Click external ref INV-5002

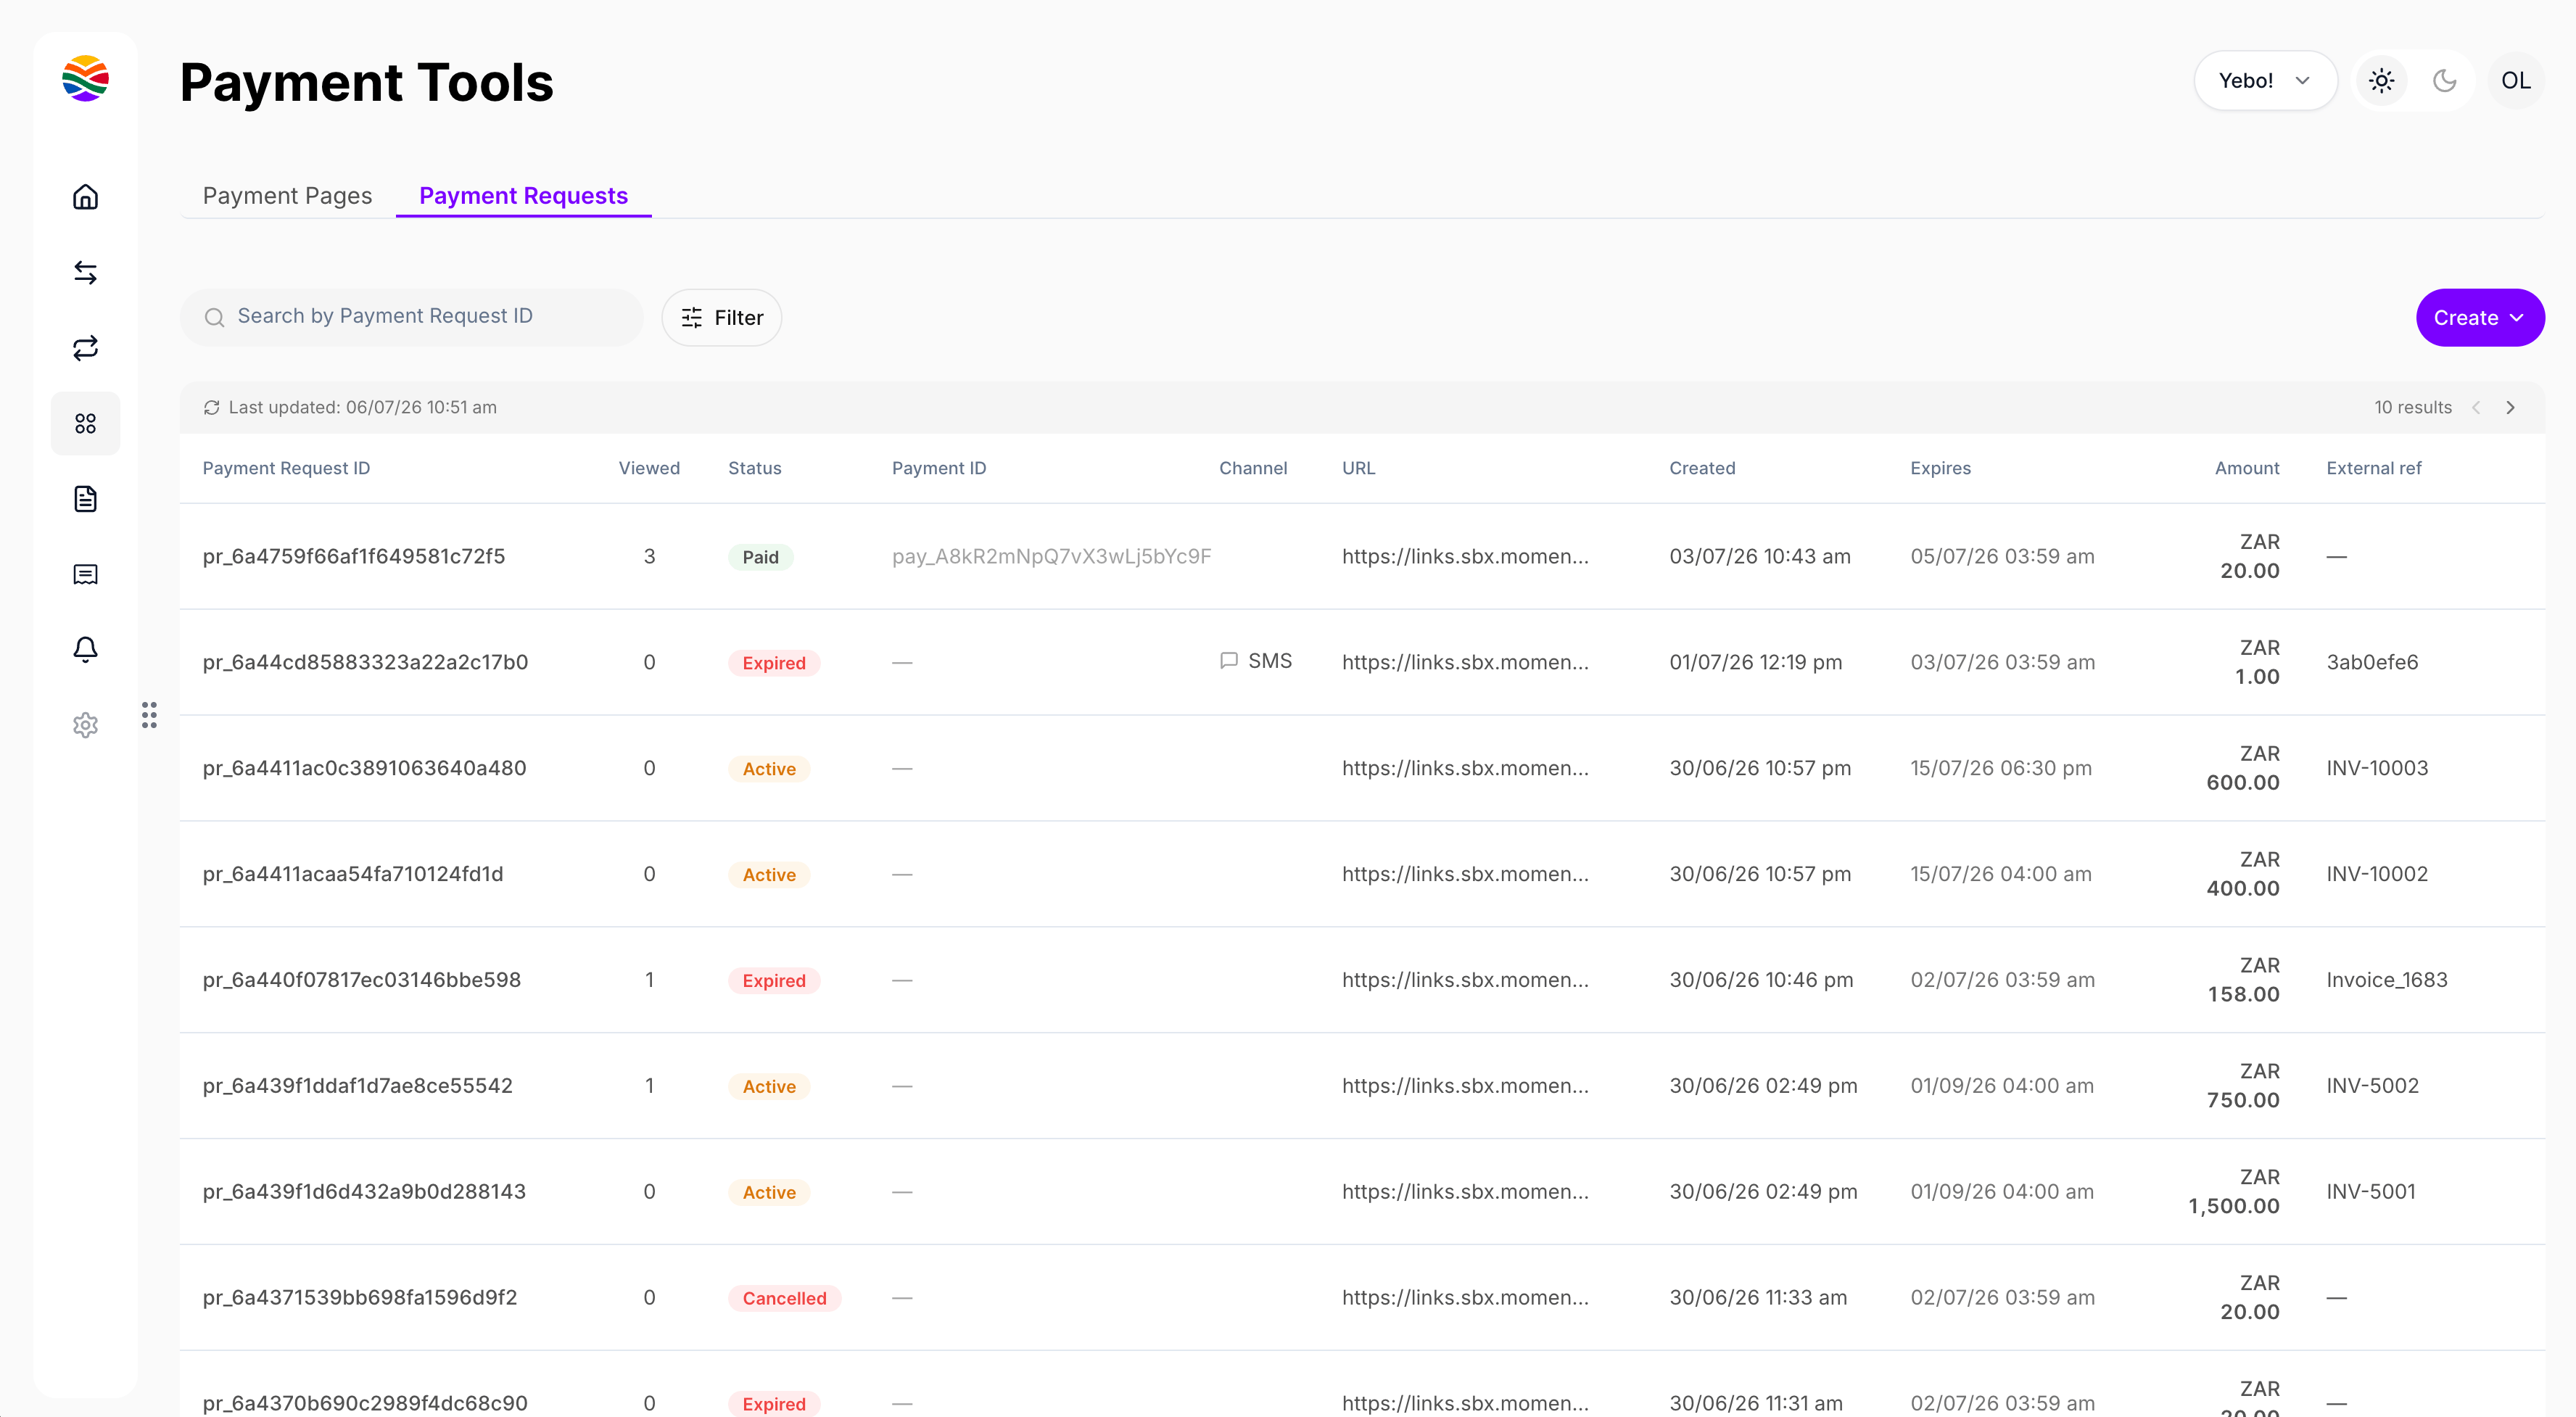click(2372, 1086)
